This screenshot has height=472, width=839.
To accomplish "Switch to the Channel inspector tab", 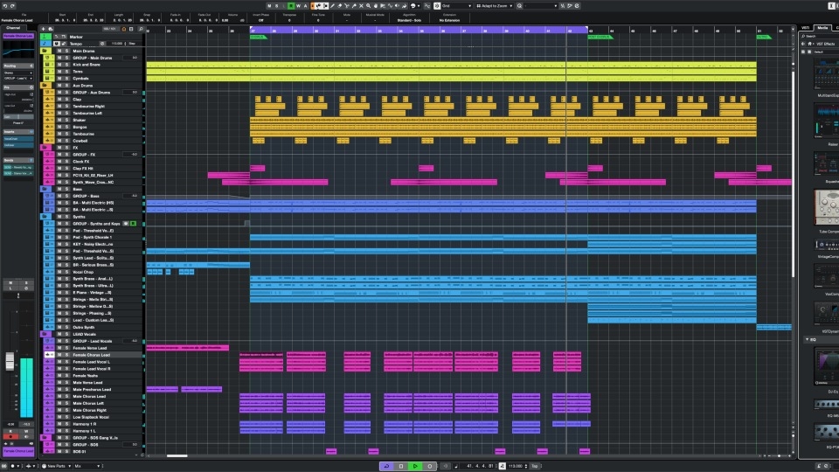I will 13,28.
